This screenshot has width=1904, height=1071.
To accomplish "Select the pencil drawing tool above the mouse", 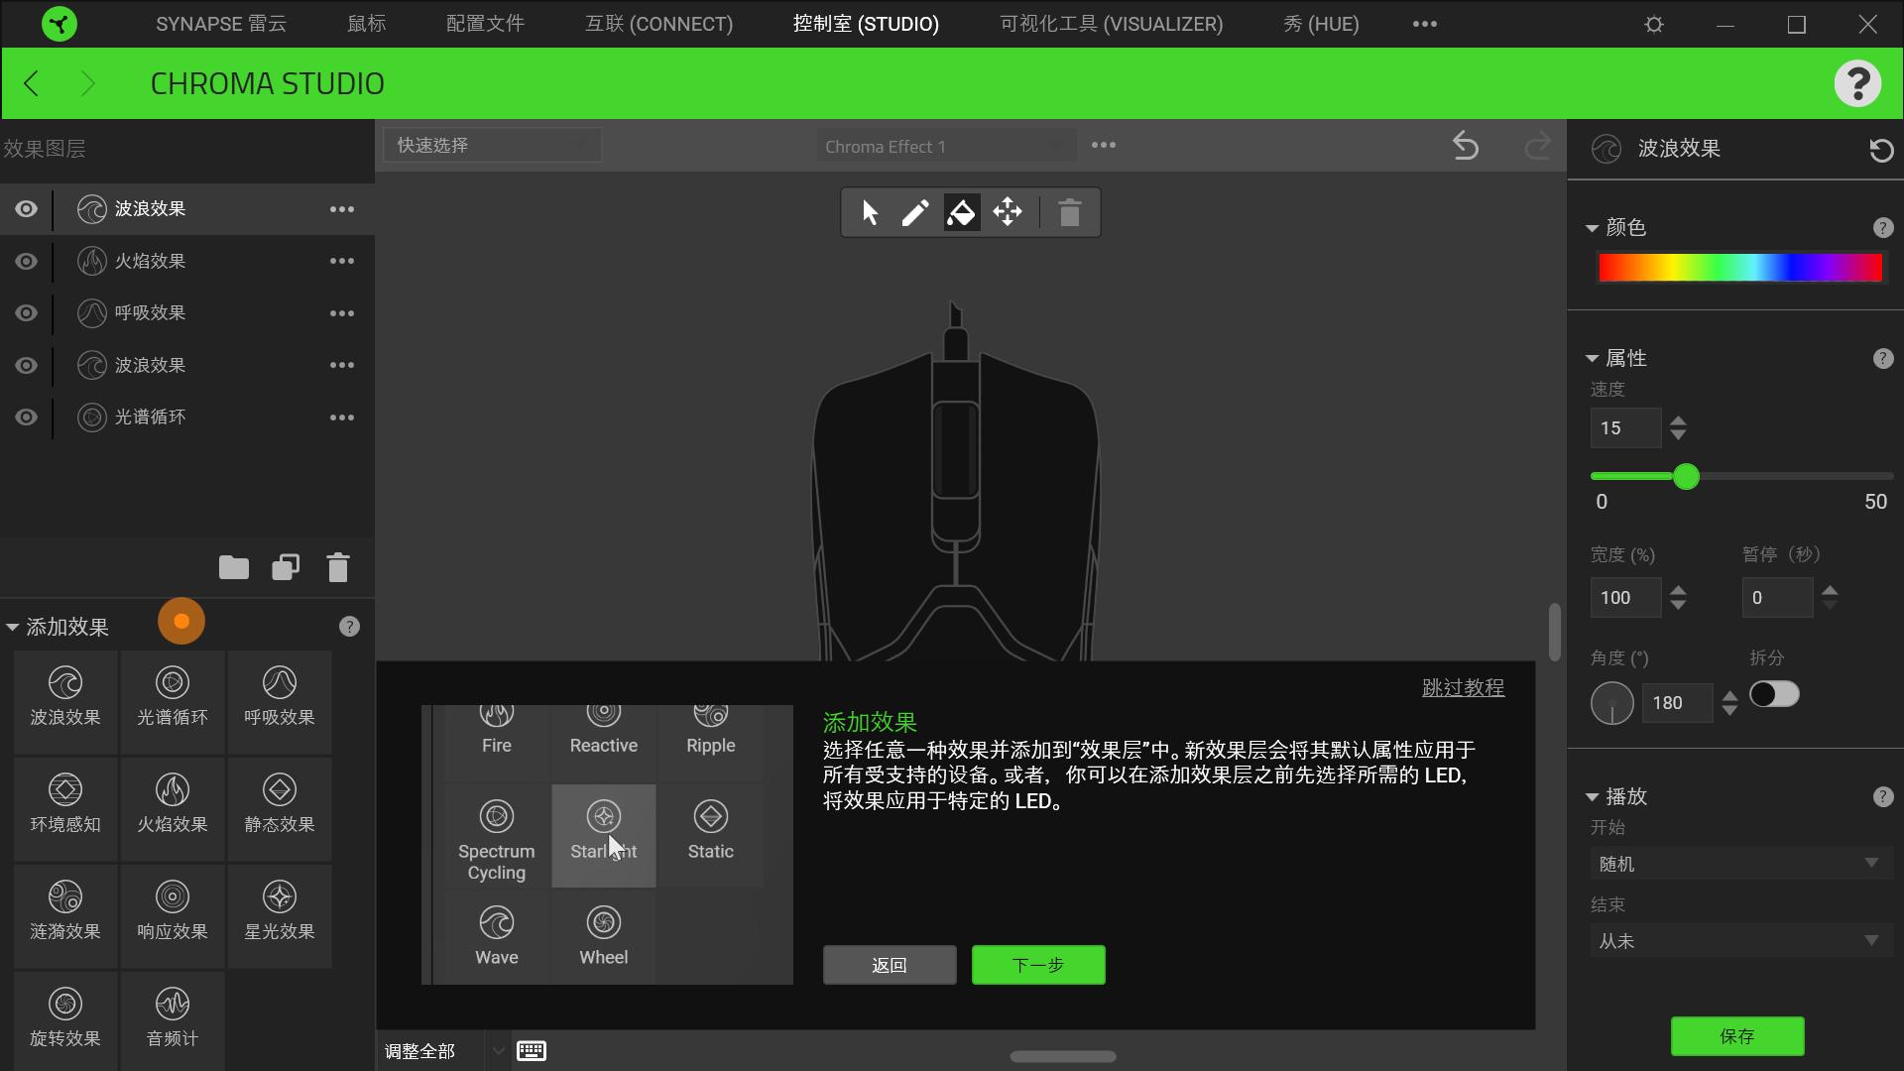I will [914, 211].
